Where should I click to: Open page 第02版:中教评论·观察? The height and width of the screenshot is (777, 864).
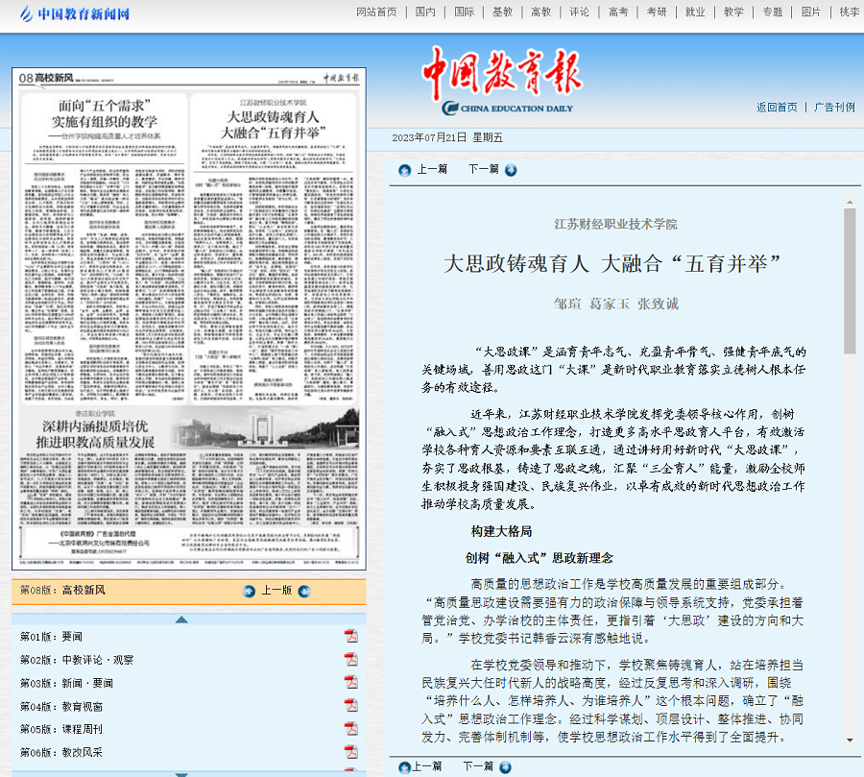tap(77, 660)
